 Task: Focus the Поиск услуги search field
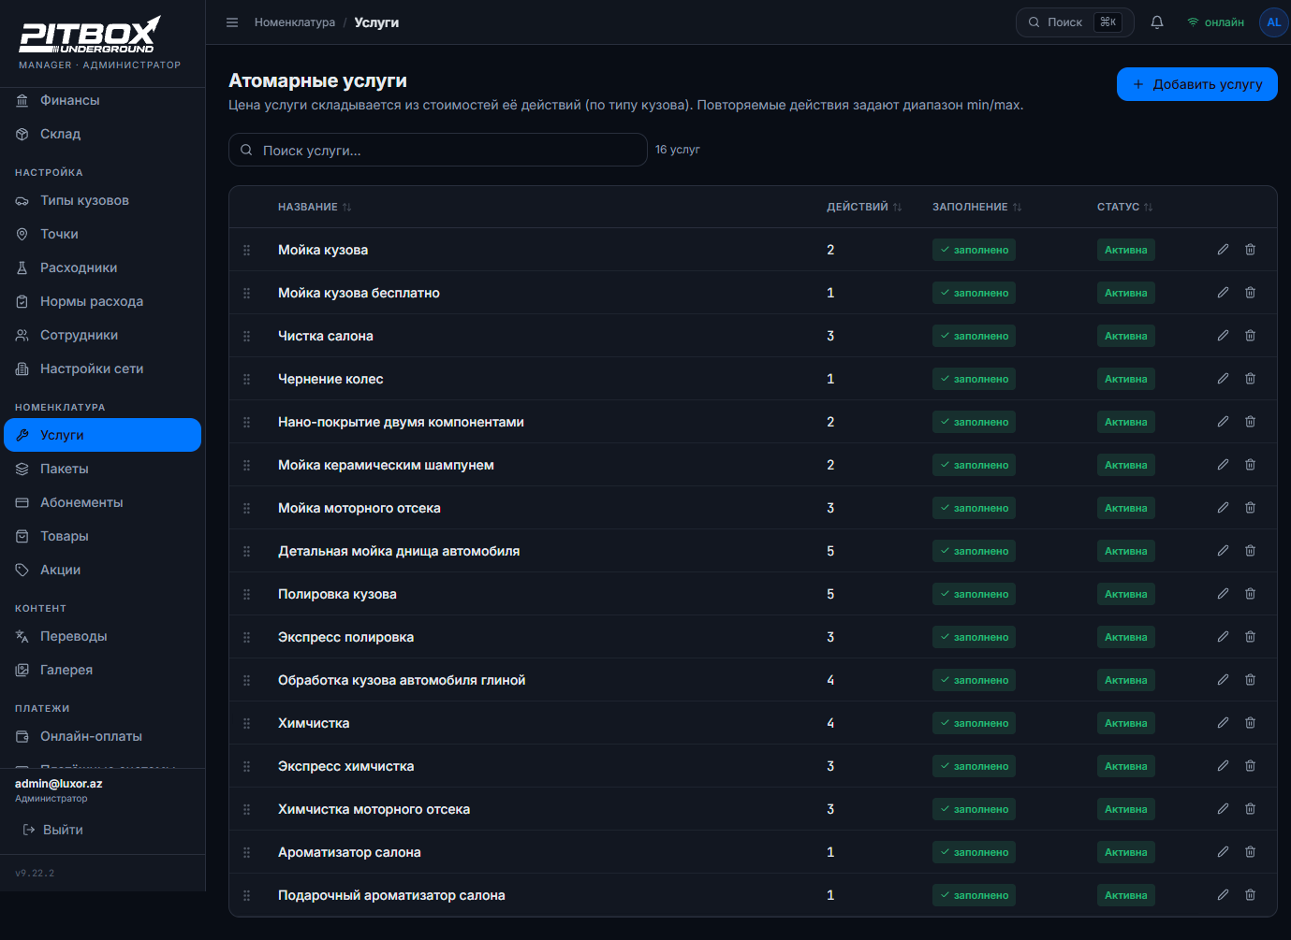pyautogui.click(x=438, y=150)
